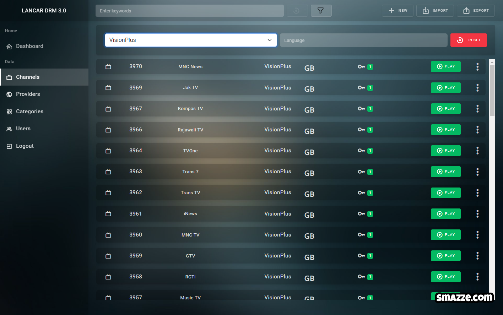
Task: Click the TV icon in Rajawali TV row
Action: click(x=108, y=130)
